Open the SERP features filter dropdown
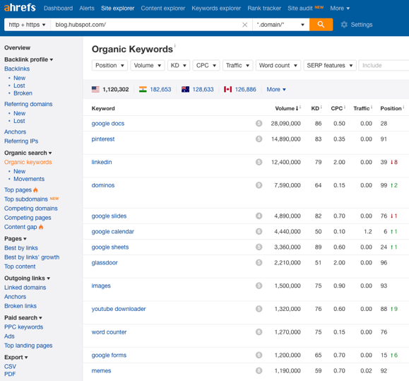Image resolution: width=409 pixels, height=381 pixels. (330, 65)
